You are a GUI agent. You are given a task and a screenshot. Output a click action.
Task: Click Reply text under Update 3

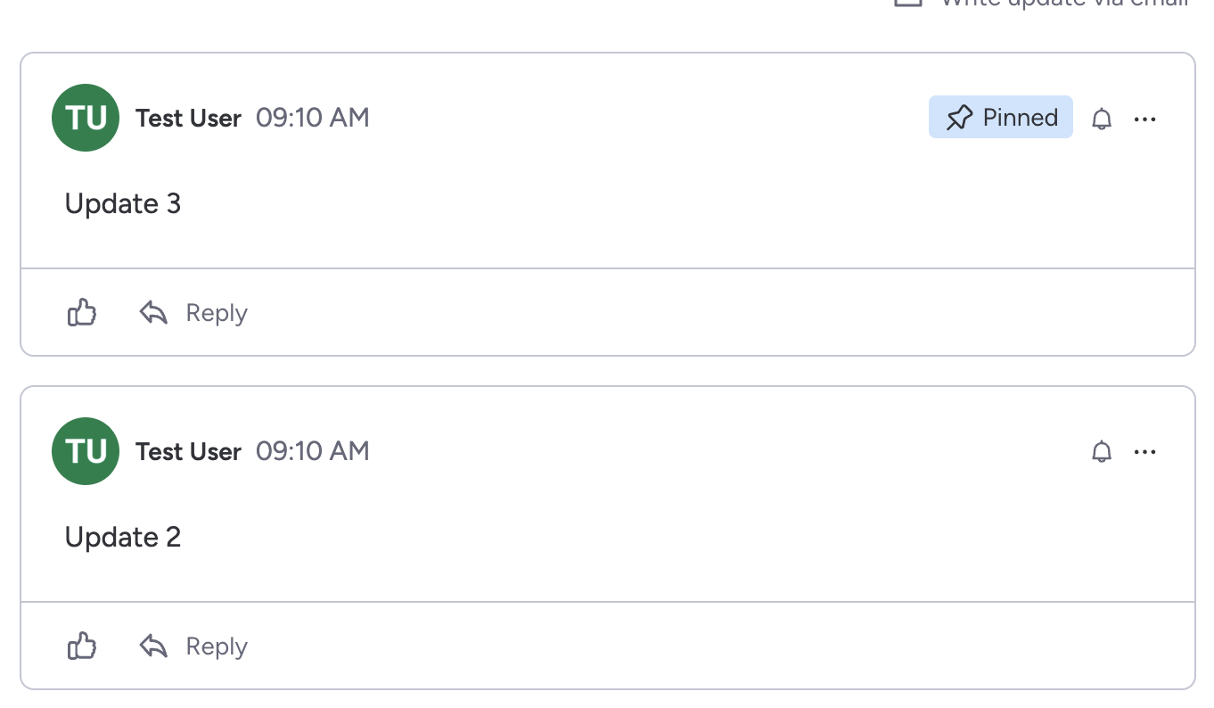click(217, 313)
